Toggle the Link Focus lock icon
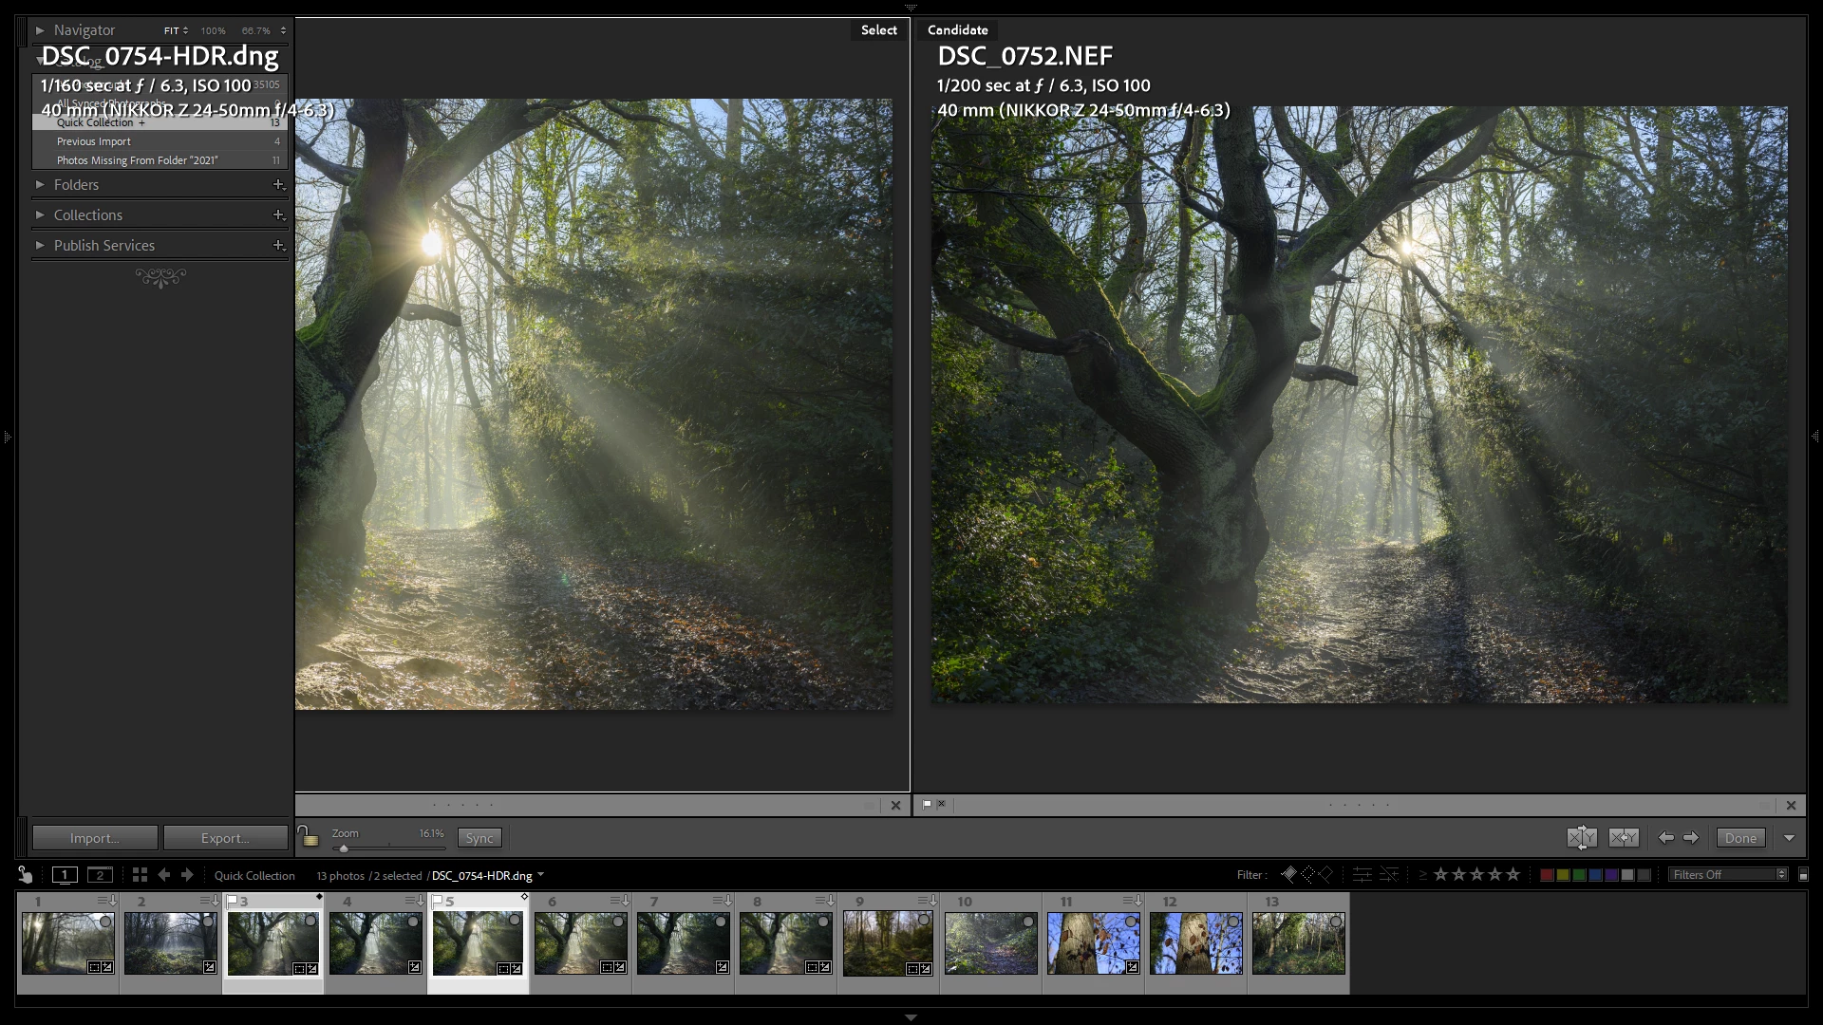 [308, 837]
